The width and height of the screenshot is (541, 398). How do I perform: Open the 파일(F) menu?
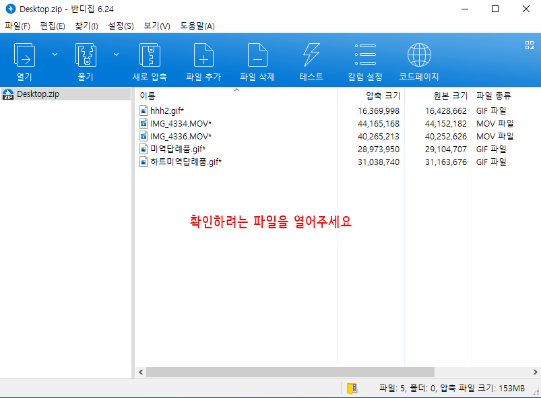tap(18, 26)
